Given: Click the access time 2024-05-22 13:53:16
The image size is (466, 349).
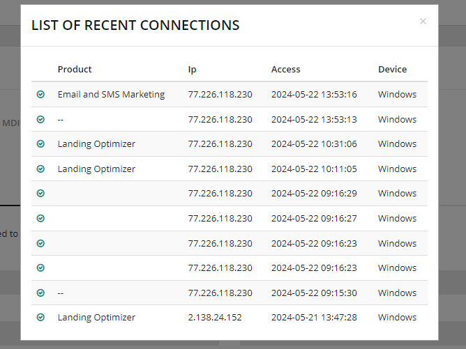Looking at the screenshot, I should 314,95.
